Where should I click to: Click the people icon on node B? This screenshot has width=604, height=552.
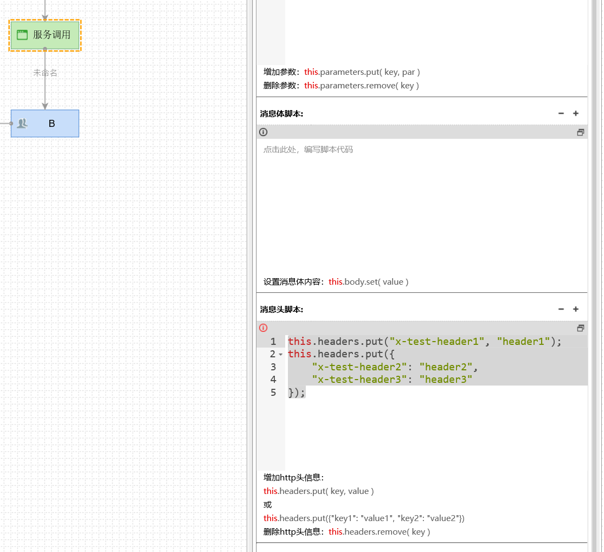tap(22, 124)
